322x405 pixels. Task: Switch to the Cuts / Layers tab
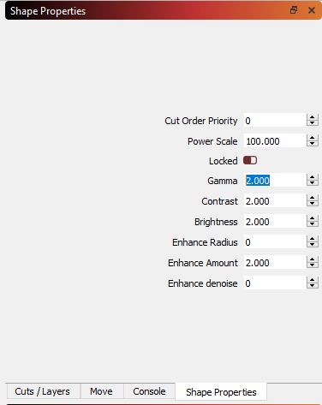coord(42,391)
